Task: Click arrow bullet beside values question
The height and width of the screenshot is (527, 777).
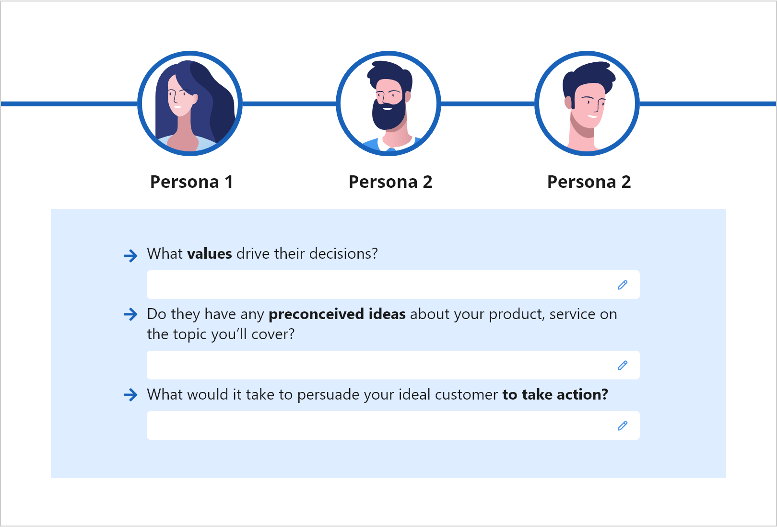Action: 130,255
